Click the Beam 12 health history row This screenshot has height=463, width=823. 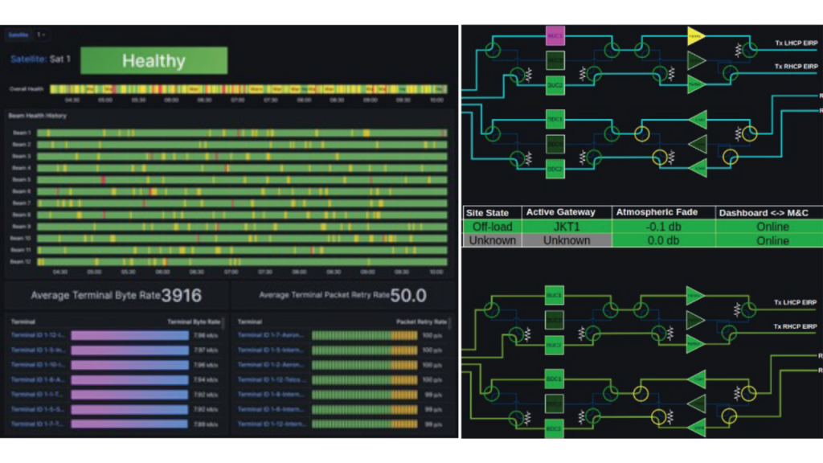[242, 261]
